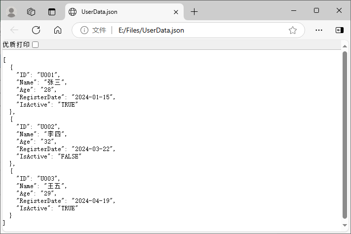Click the name value "王五"
Viewport: 351px width, 234px height.
(54, 186)
